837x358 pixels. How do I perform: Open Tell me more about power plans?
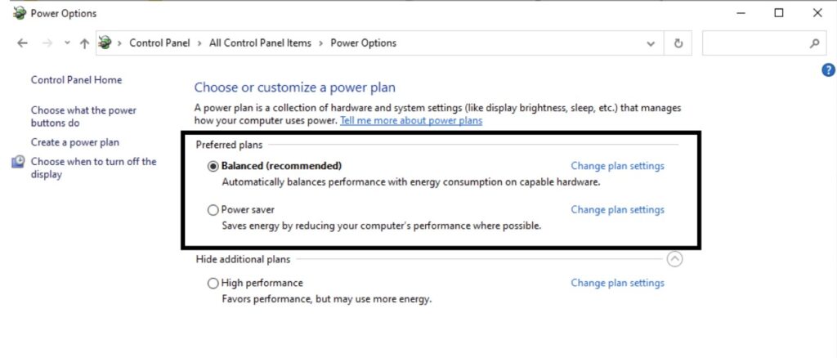(411, 121)
